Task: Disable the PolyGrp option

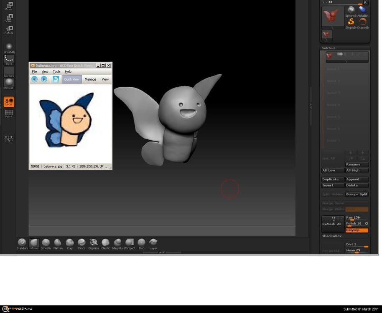Action: [357, 230]
